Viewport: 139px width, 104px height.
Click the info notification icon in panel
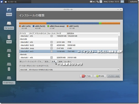(101, 2)
